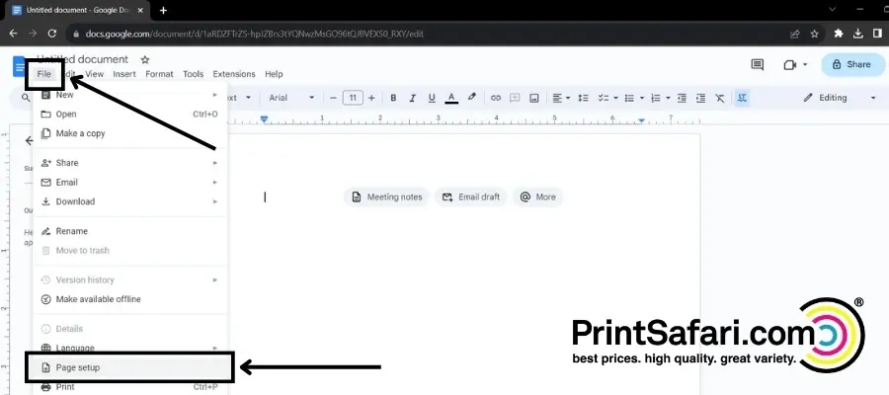Click the add comment toolbar icon
889x395 pixels.
(515, 98)
